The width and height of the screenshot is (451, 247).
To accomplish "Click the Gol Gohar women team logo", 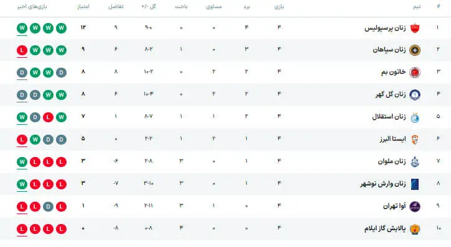I will tap(415, 95).
